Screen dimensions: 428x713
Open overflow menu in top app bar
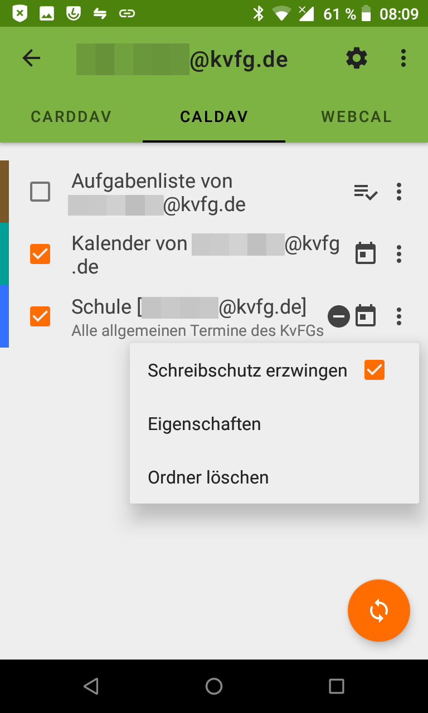pos(403,58)
